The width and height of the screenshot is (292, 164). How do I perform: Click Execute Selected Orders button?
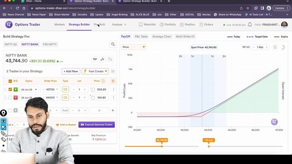pyautogui.click(x=96, y=124)
